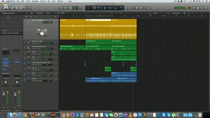Click the Audio FX slot on Output channel strip
210x118 pixels.
(17, 62)
